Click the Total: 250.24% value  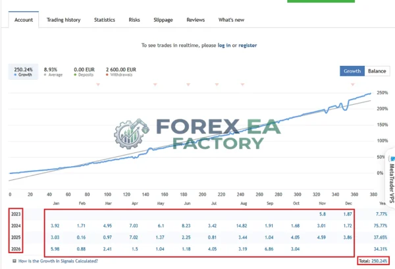tap(373, 261)
